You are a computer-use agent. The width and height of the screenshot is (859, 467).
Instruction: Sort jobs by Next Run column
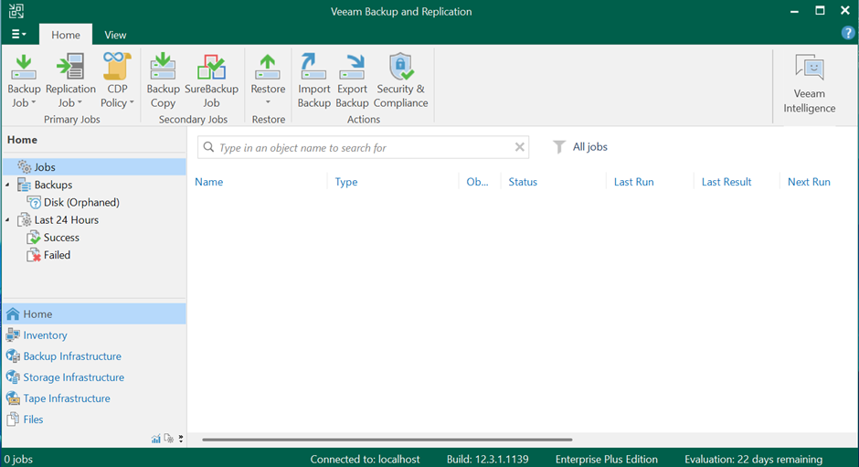(x=809, y=182)
